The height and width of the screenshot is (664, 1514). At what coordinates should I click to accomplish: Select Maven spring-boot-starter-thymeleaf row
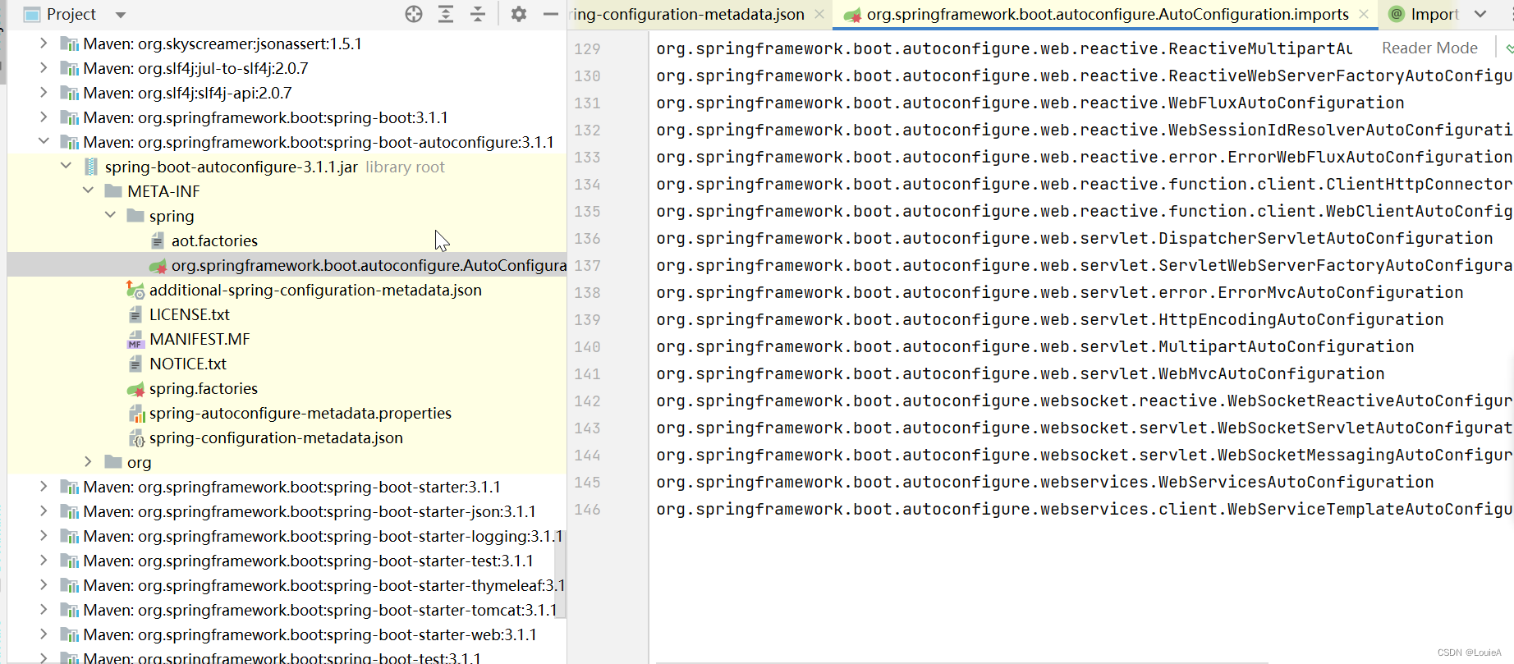click(287, 585)
